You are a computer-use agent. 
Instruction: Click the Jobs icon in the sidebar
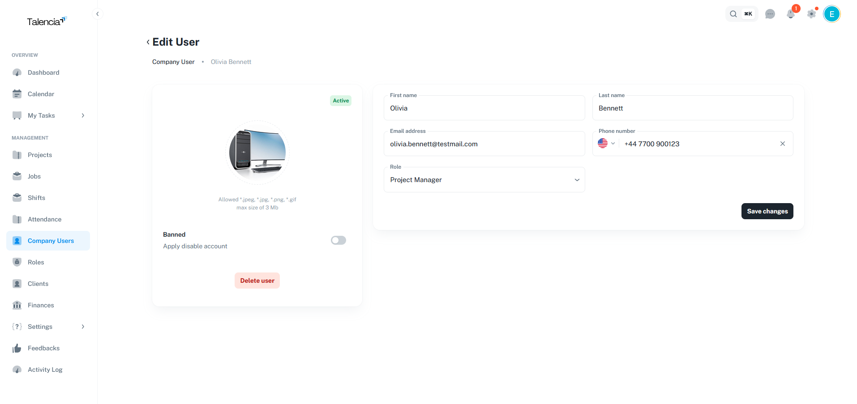pos(17,176)
